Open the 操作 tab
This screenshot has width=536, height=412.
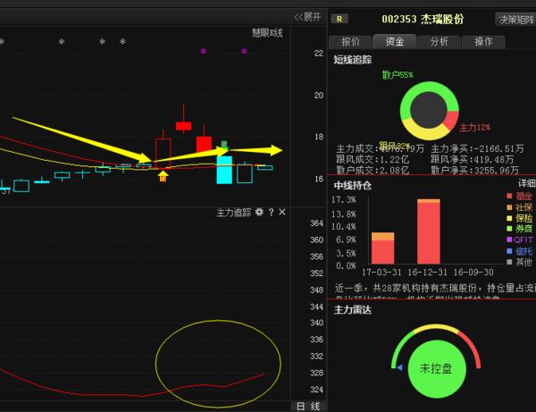pos(482,41)
